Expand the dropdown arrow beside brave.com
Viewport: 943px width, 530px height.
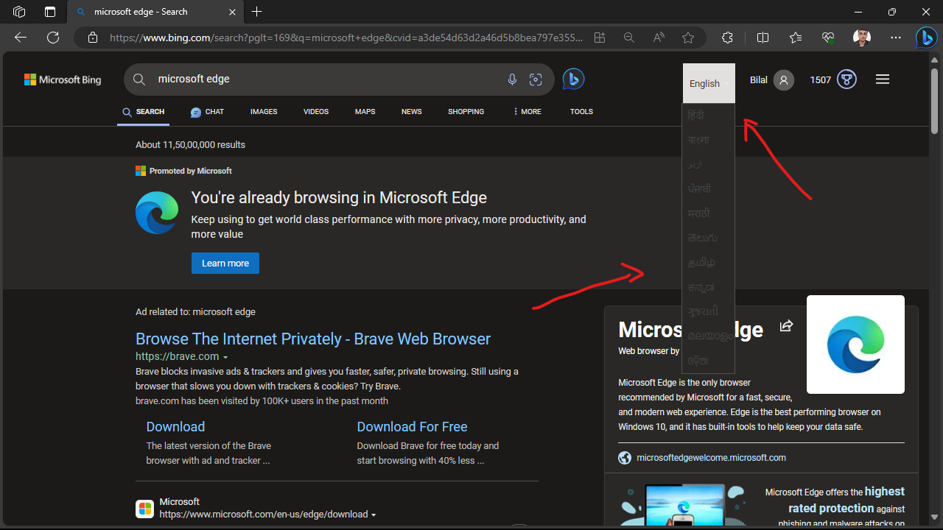226,356
